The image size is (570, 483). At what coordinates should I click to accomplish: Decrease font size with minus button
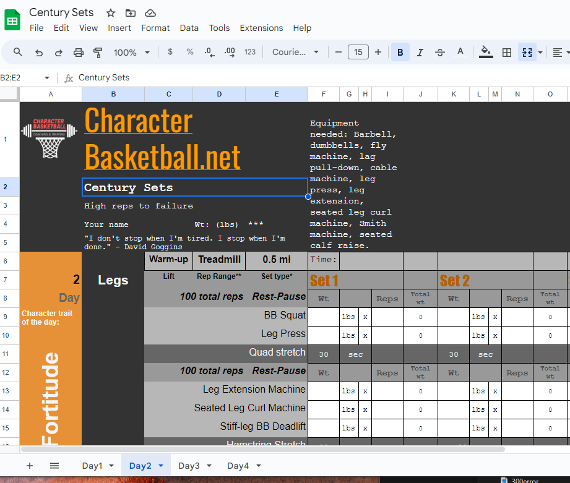tap(339, 53)
